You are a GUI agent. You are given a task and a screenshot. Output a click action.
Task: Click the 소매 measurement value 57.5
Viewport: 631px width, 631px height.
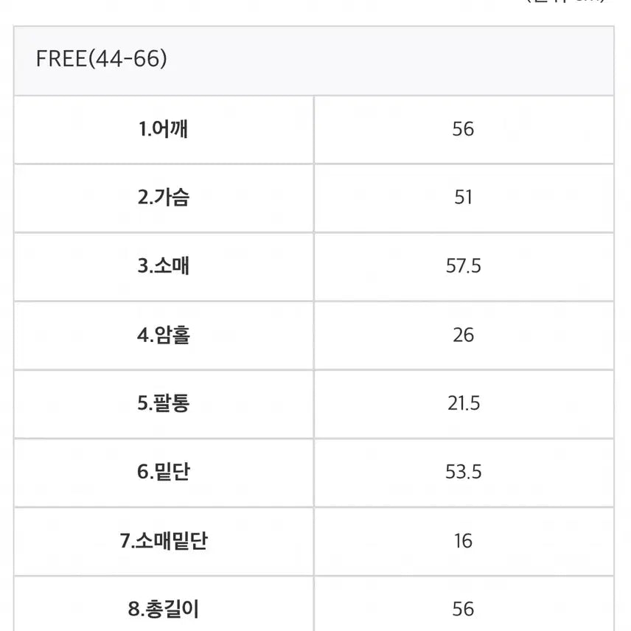click(463, 266)
